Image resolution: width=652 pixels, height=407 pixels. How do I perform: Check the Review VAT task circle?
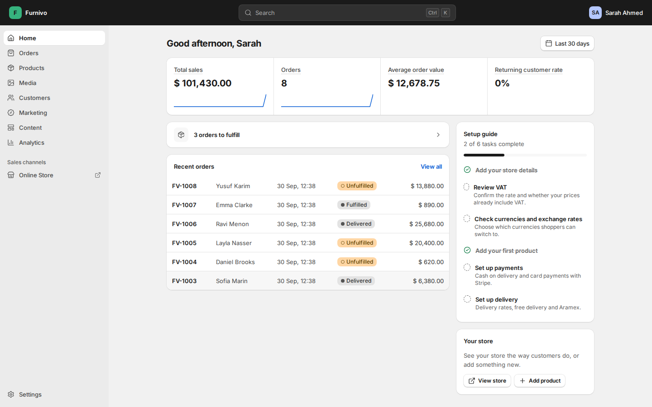coord(466,187)
